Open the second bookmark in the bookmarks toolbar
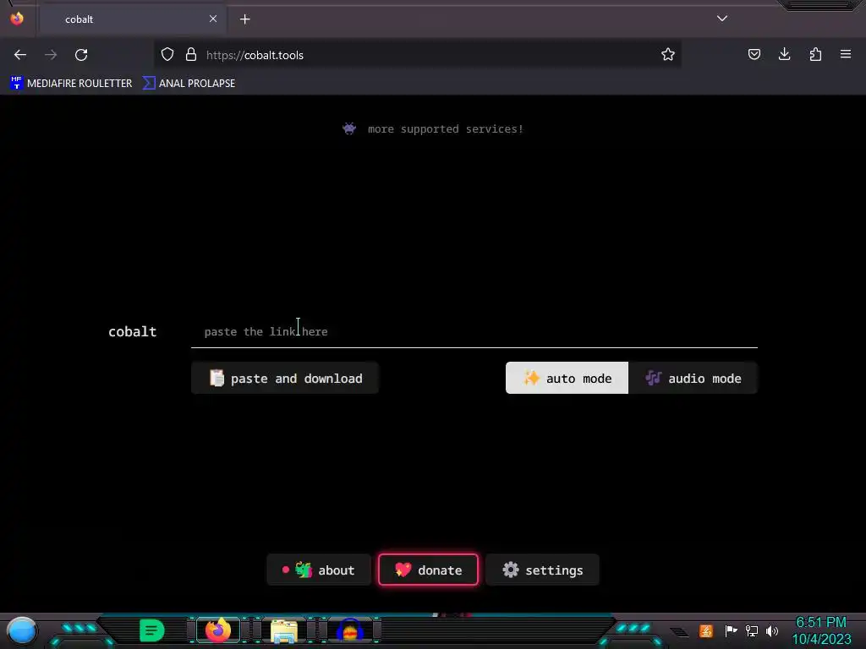This screenshot has width=866, height=649. coord(189,84)
